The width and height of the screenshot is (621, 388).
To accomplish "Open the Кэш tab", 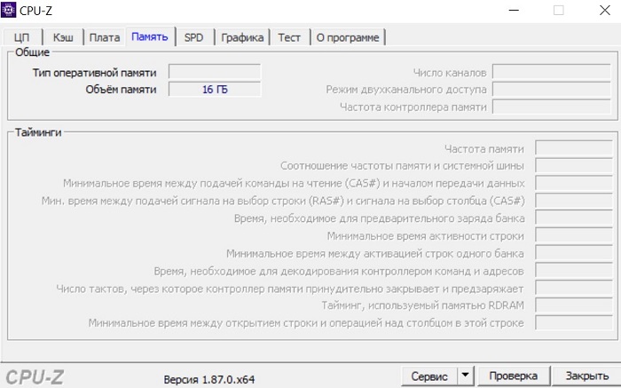I will coord(63,37).
